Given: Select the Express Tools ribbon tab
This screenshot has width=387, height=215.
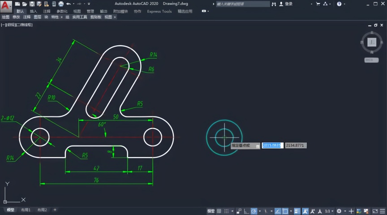Looking at the screenshot, I should 159,11.
